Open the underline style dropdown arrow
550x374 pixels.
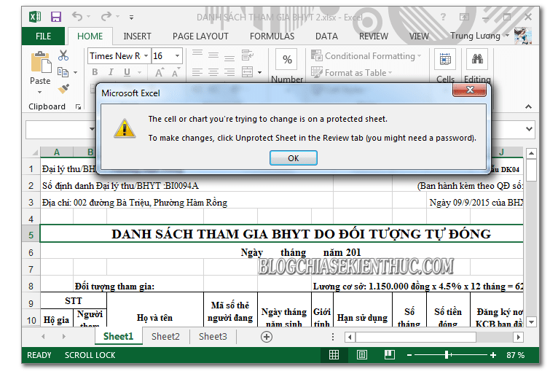tap(140, 72)
